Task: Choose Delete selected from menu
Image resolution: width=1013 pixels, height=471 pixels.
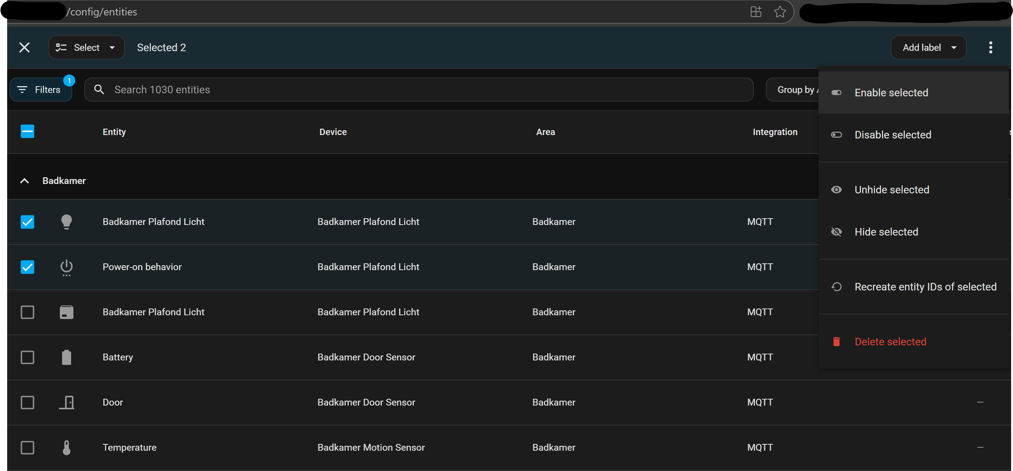Action: click(x=890, y=342)
